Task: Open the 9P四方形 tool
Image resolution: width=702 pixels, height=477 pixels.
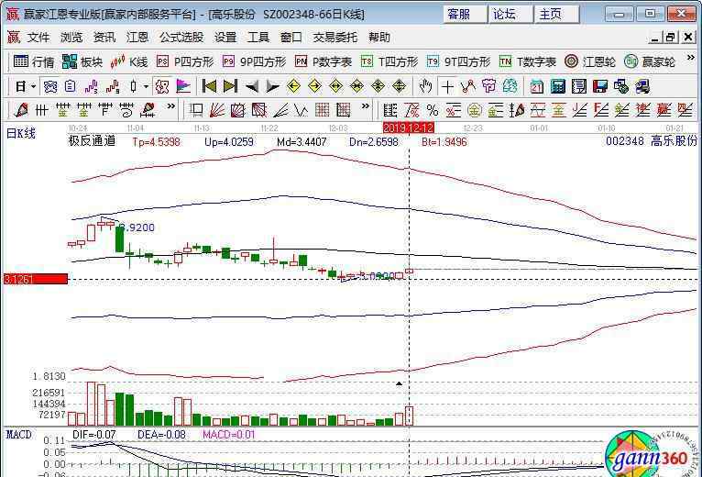Action: point(254,61)
